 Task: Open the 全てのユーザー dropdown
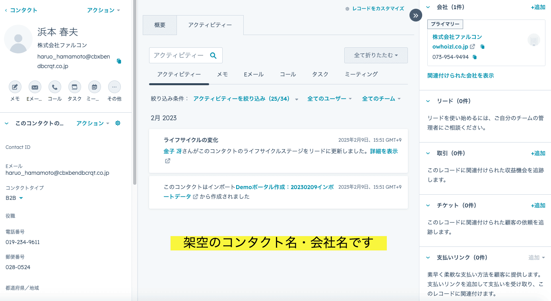[x=330, y=99]
